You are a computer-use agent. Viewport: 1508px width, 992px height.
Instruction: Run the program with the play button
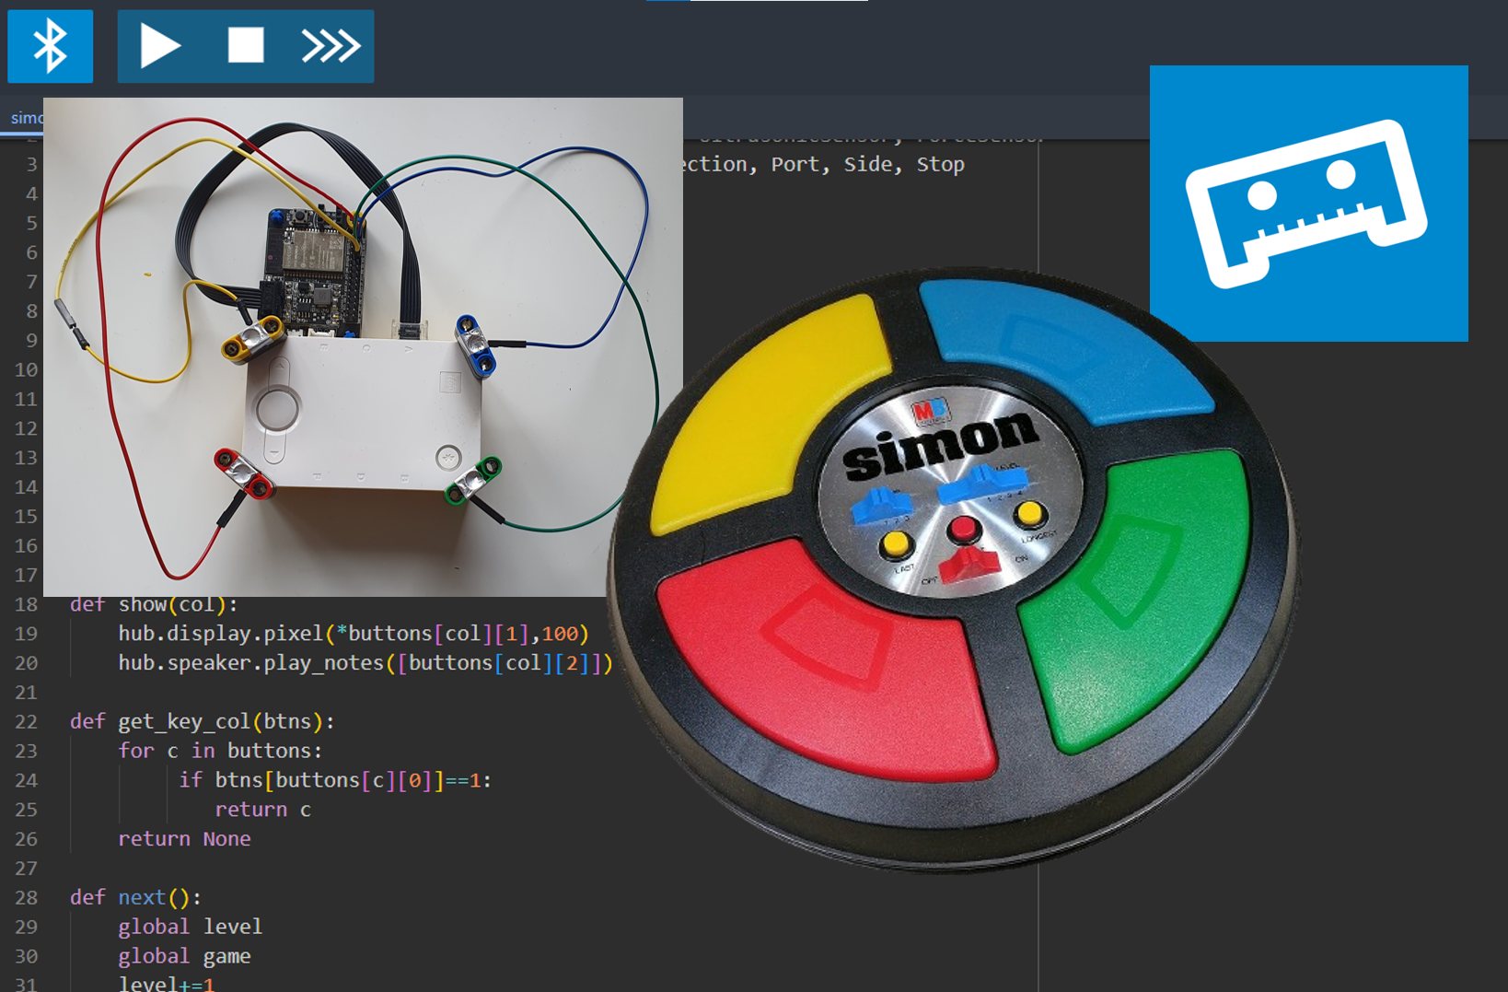(159, 46)
